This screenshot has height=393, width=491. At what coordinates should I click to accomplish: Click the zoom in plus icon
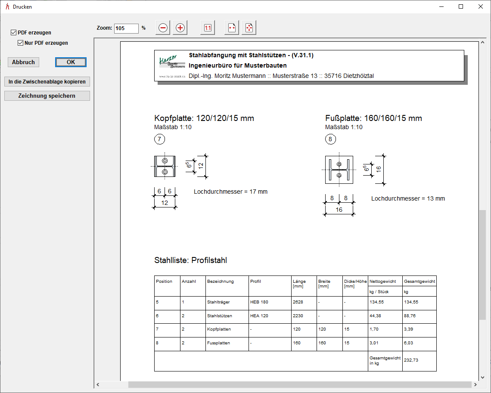tap(180, 28)
